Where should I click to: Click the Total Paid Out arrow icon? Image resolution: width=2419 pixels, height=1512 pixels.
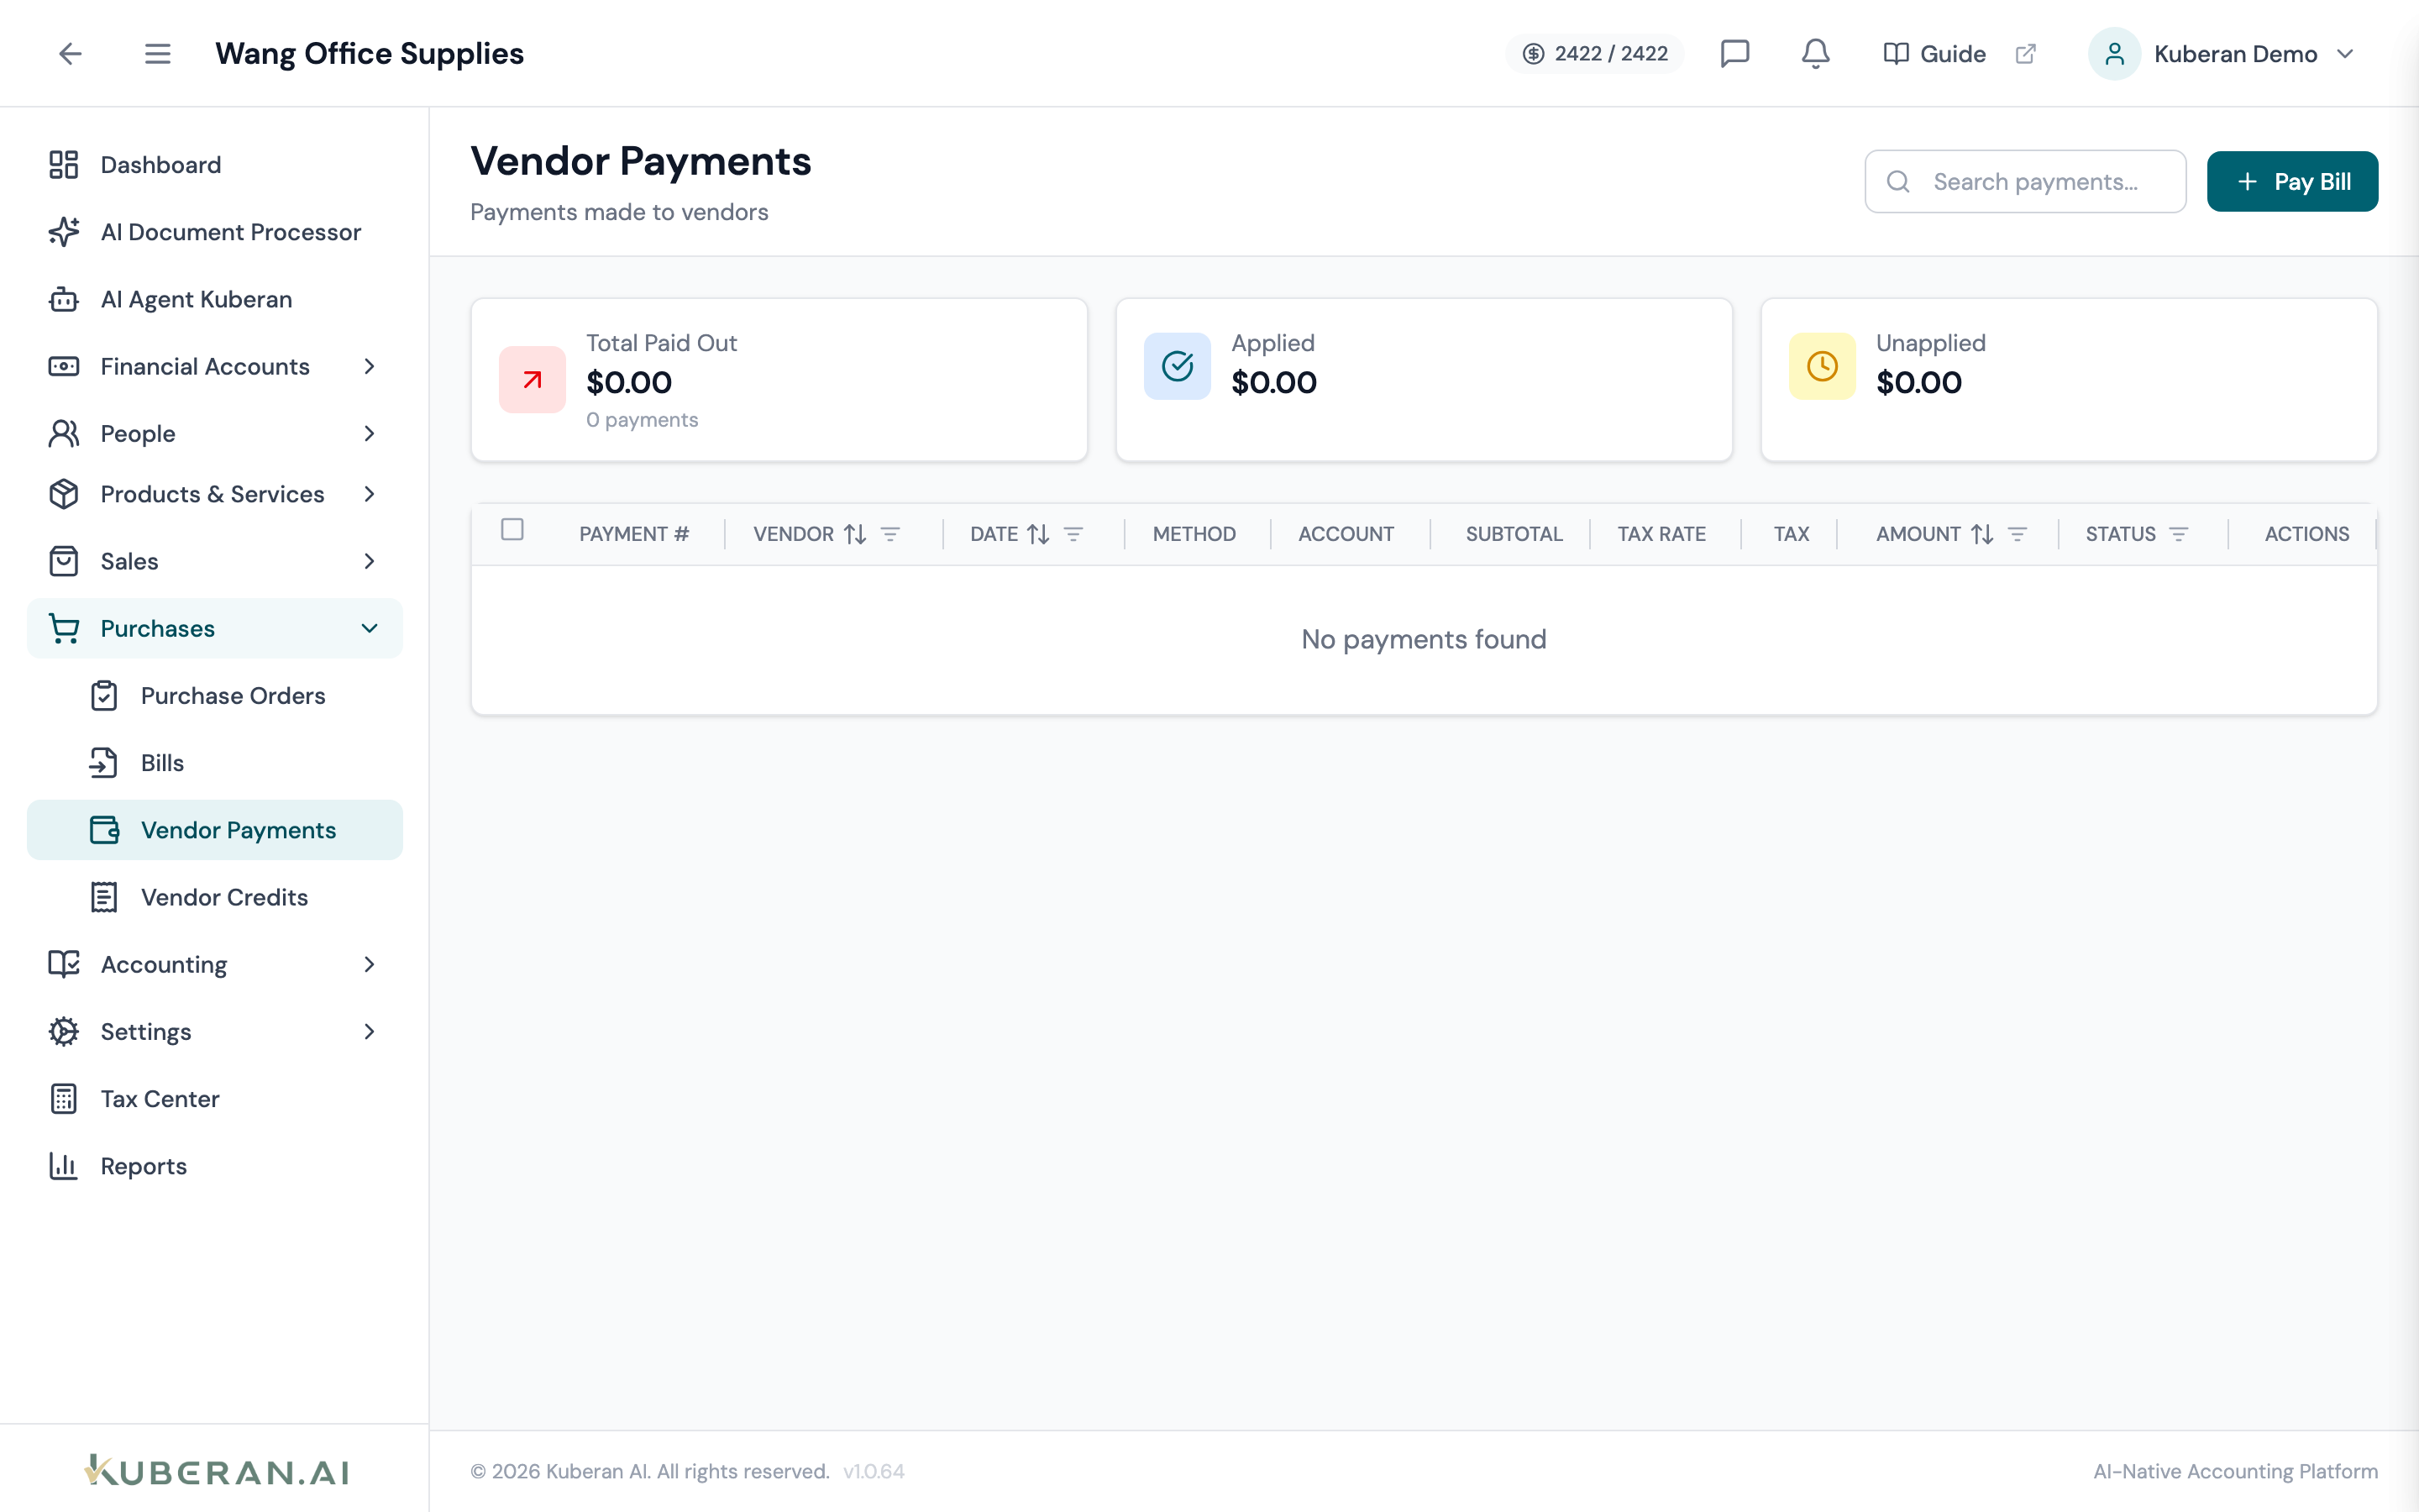532,380
